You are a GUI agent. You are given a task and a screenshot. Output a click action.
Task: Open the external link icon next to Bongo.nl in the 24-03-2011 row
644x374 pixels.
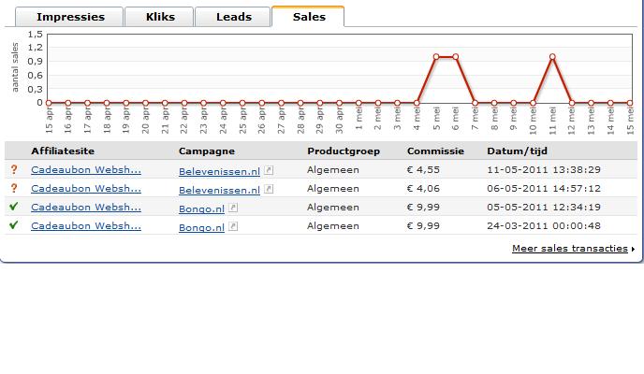233,226
